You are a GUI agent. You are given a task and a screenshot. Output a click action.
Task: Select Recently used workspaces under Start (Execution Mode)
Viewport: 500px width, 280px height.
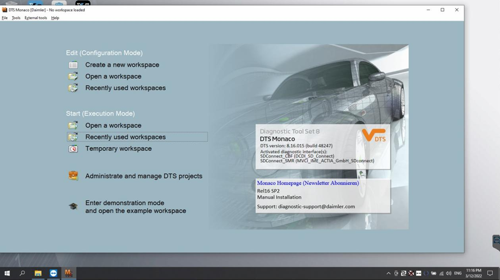pos(137,137)
